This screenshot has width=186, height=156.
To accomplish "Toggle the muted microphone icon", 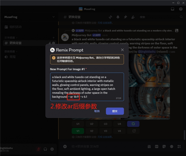I will (x=39, y=149).
